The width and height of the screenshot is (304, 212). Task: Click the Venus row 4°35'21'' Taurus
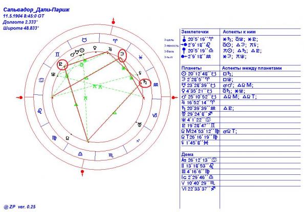(x=197, y=91)
